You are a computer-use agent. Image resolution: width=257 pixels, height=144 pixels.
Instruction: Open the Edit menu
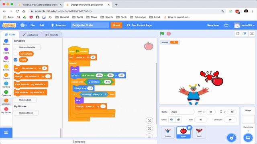click(x=42, y=25)
